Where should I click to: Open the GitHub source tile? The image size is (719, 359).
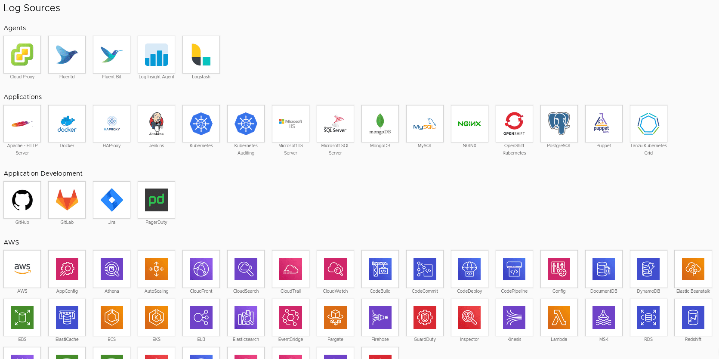click(x=22, y=200)
